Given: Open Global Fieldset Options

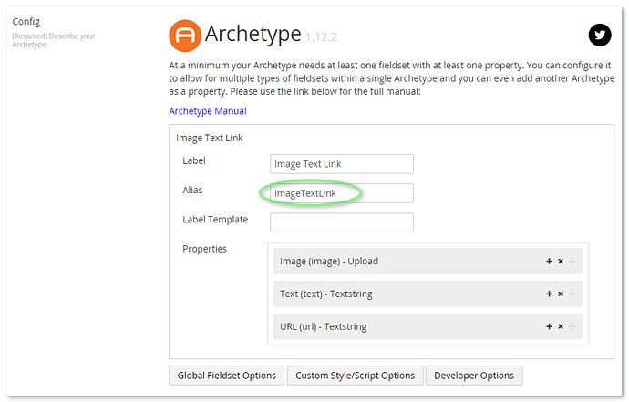Looking at the screenshot, I should coord(226,376).
